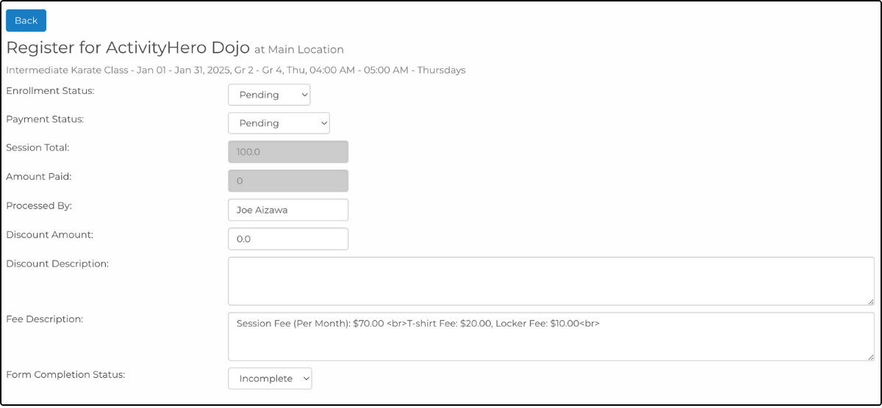Click inside the Fee Description textarea
Viewport: 882px width, 408px height.
click(x=551, y=337)
